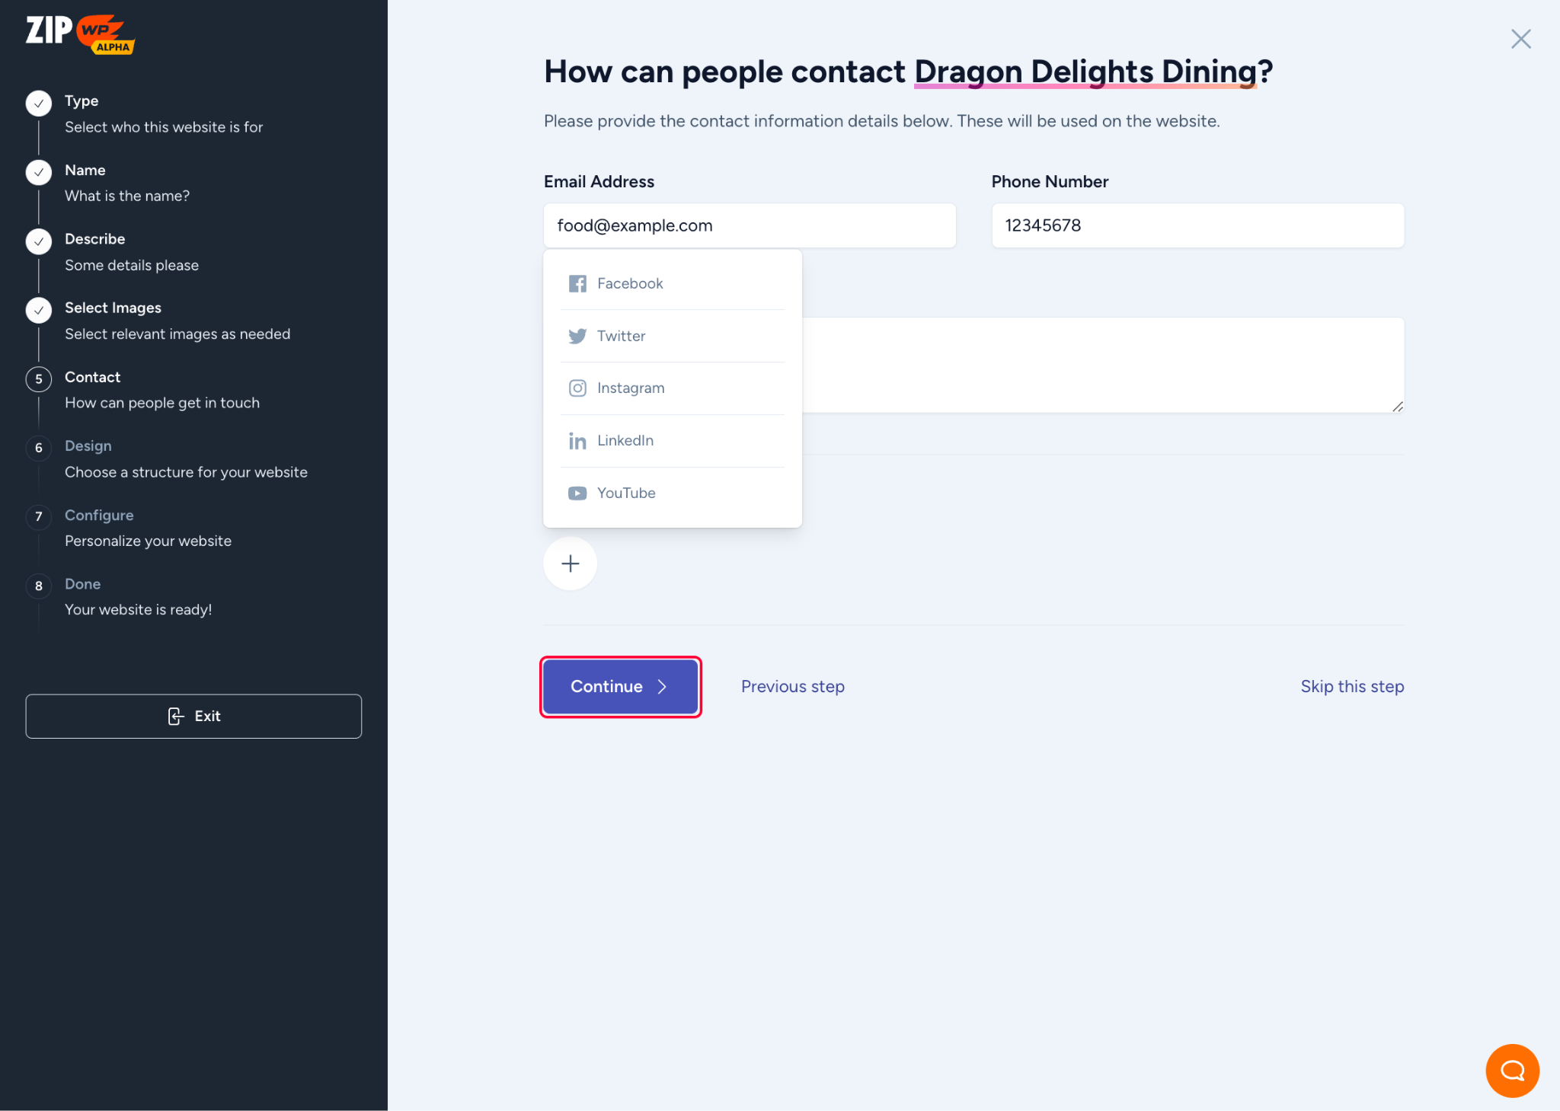Go to the Select Images step
The width and height of the screenshot is (1560, 1111).
(x=113, y=308)
